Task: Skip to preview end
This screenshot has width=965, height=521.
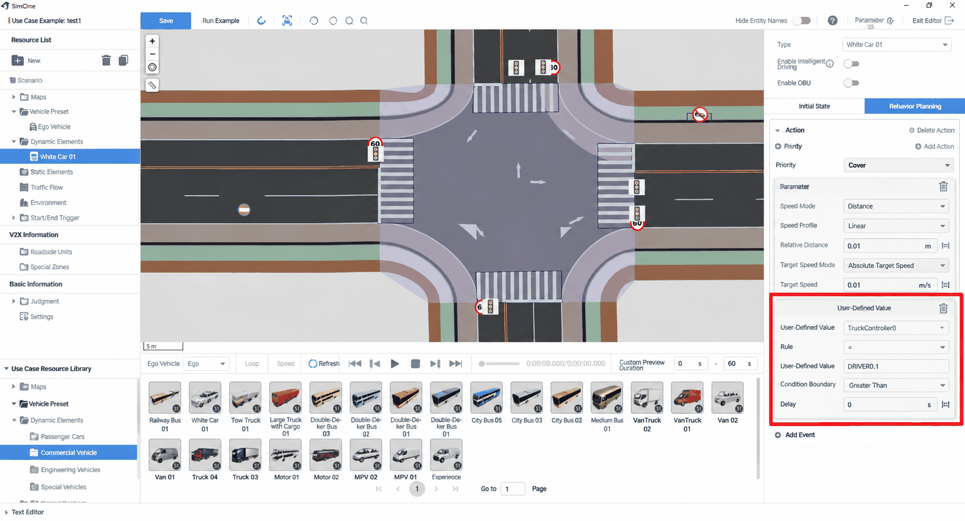Action: [x=455, y=363]
